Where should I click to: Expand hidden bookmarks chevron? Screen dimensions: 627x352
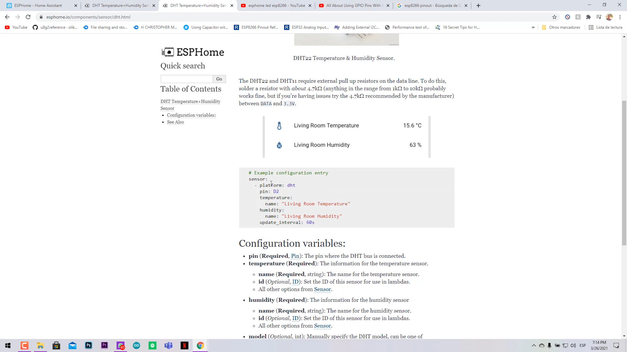533,27
